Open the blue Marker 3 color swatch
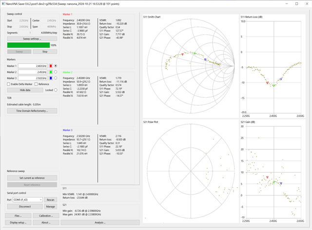Screen dimensions: 312x230 [x=51, y=78]
